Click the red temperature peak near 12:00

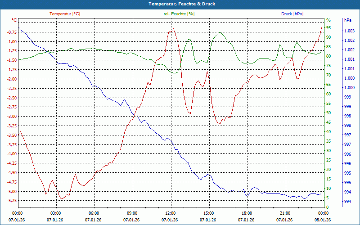click(x=173, y=29)
